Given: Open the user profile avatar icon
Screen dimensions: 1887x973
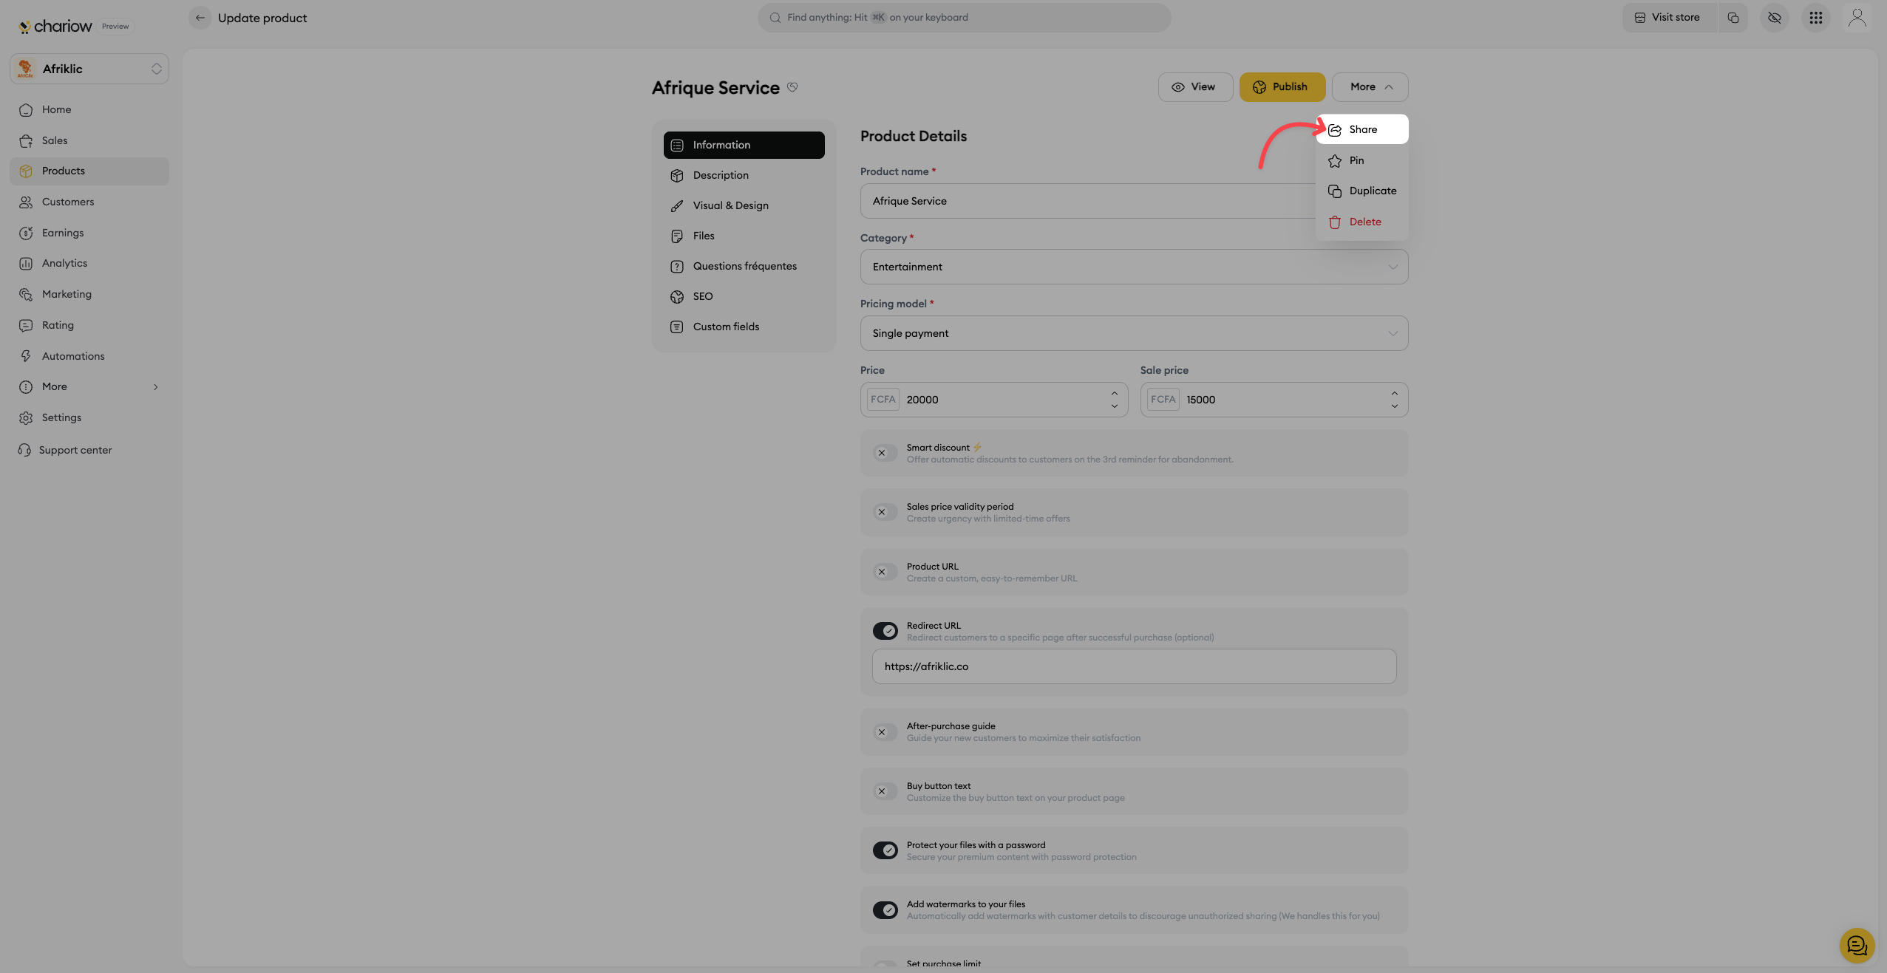Looking at the screenshot, I should [1857, 18].
